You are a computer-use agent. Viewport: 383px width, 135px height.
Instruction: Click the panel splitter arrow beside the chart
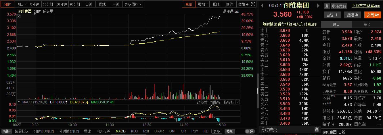pos(258,91)
